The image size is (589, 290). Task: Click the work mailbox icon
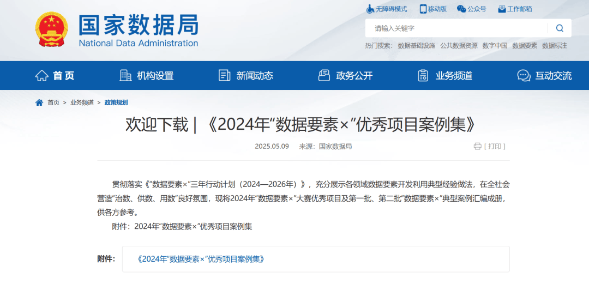(502, 9)
